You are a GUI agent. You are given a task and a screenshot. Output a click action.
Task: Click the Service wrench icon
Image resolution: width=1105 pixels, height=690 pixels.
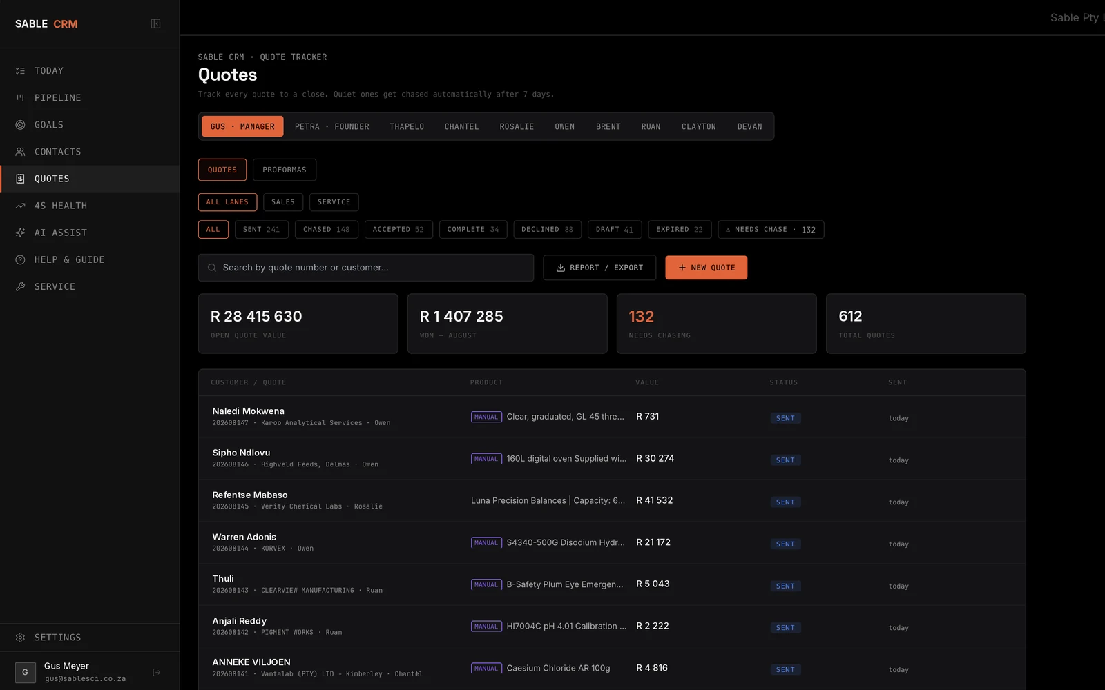click(x=20, y=286)
